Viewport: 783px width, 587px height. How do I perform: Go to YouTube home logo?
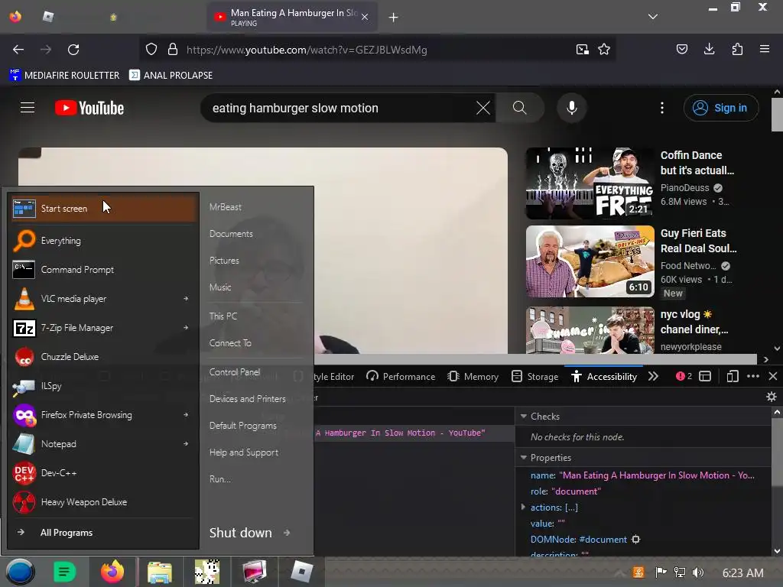[89, 108]
